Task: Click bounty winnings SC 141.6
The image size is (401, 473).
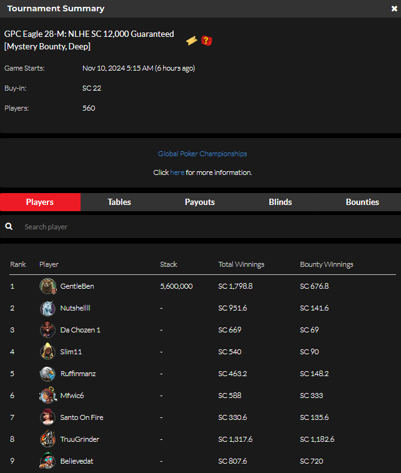Action: point(314,308)
